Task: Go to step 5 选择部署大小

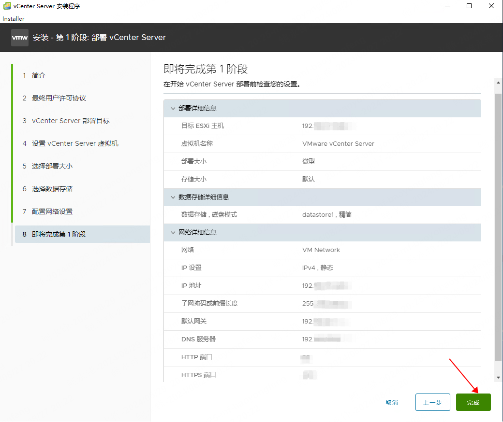Action: (x=47, y=166)
